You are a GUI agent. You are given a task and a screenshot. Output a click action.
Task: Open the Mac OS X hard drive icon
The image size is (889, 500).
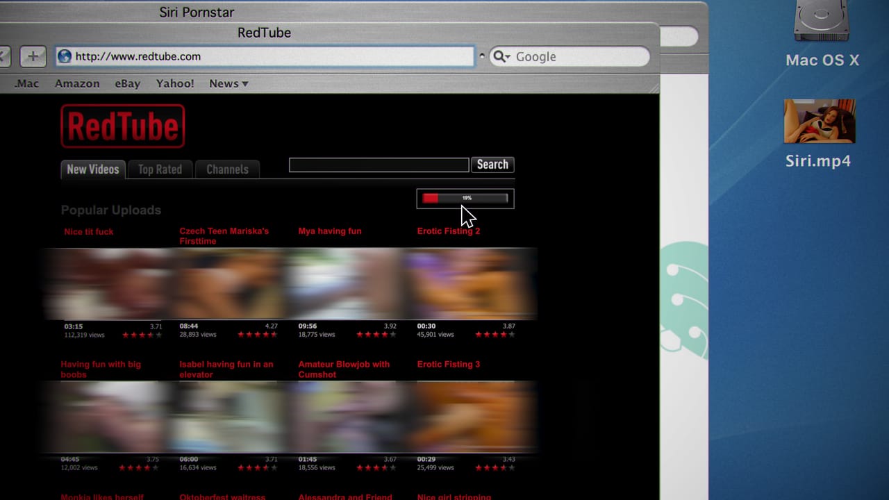coord(822,21)
